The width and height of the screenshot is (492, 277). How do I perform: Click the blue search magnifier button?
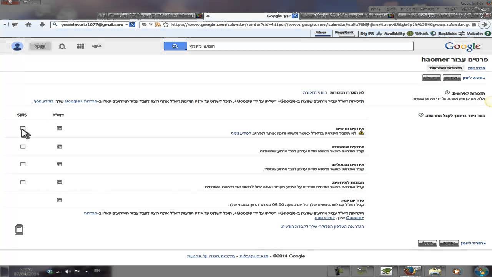click(175, 46)
